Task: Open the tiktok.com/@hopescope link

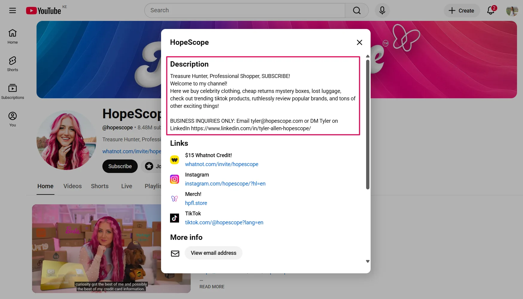Action: click(224, 223)
